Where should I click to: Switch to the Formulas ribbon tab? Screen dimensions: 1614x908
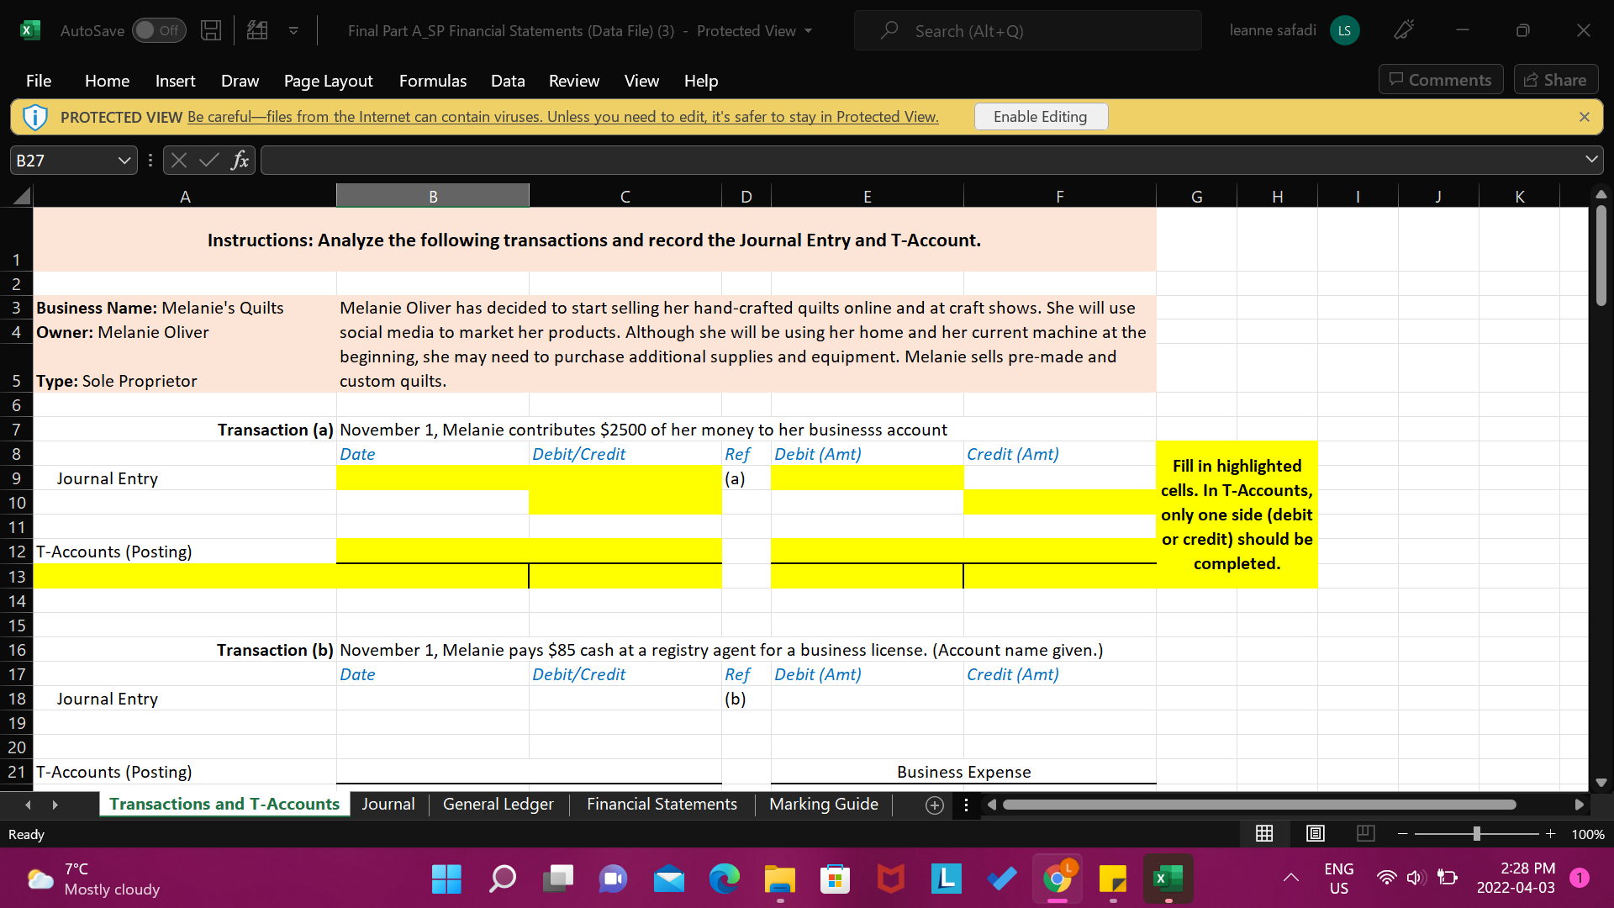pos(432,81)
